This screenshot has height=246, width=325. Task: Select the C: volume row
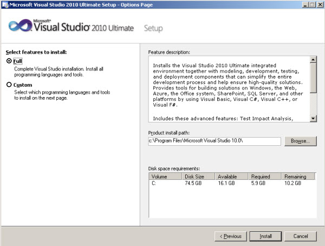[232, 183]
